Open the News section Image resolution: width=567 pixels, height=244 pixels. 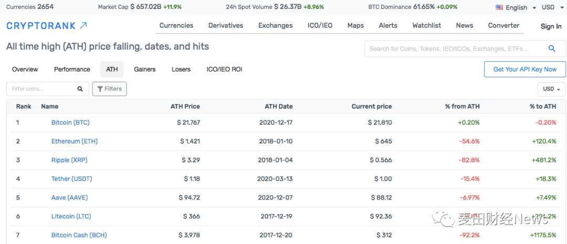tap(465, 26)
